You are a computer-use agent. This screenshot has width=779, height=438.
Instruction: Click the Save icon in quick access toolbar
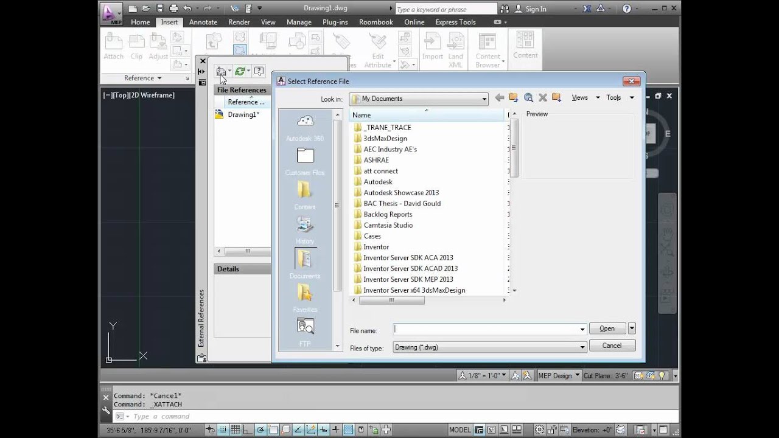(160, 9)
